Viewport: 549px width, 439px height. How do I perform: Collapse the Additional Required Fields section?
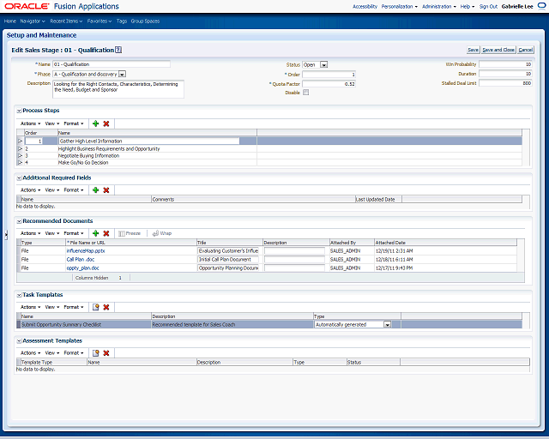(x=19, y=178)
